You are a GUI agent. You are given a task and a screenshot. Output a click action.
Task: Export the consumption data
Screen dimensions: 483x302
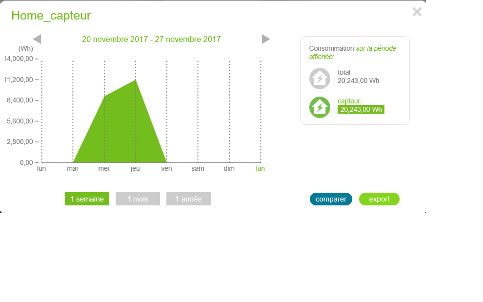379,199
